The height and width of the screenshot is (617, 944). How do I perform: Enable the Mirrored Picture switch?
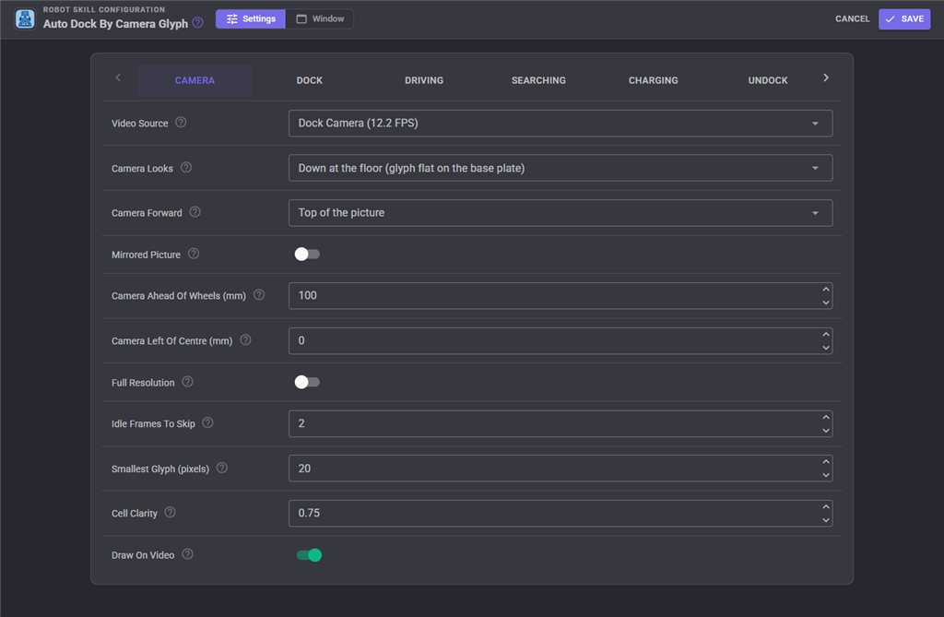[x=307, y=255]
